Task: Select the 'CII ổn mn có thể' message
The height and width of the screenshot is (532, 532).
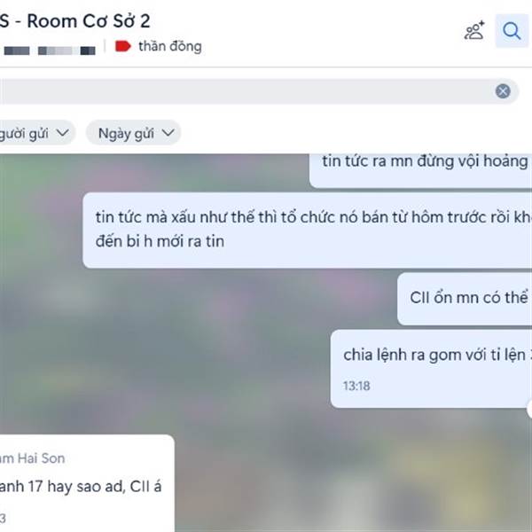Action: (x=465, y=299)
